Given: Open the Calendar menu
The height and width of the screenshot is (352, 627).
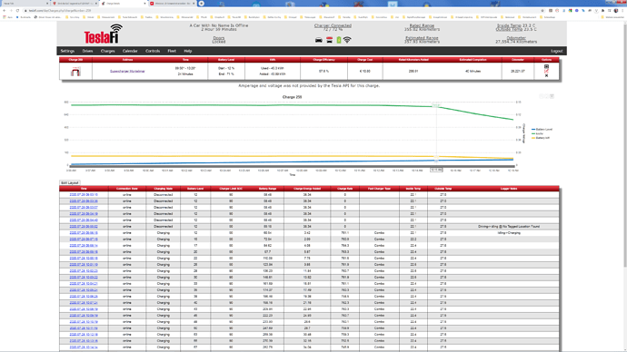Looking at the screenshot, I should (x=130, y=51).
